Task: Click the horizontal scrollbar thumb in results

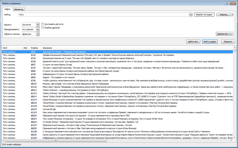Action: tap(56, 140)
